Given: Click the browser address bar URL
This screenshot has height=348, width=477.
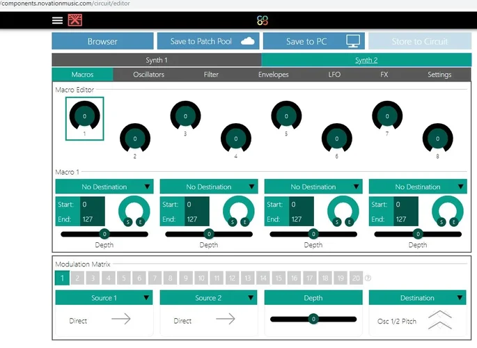Looking at the screenshot, I should tap(65, 3).
